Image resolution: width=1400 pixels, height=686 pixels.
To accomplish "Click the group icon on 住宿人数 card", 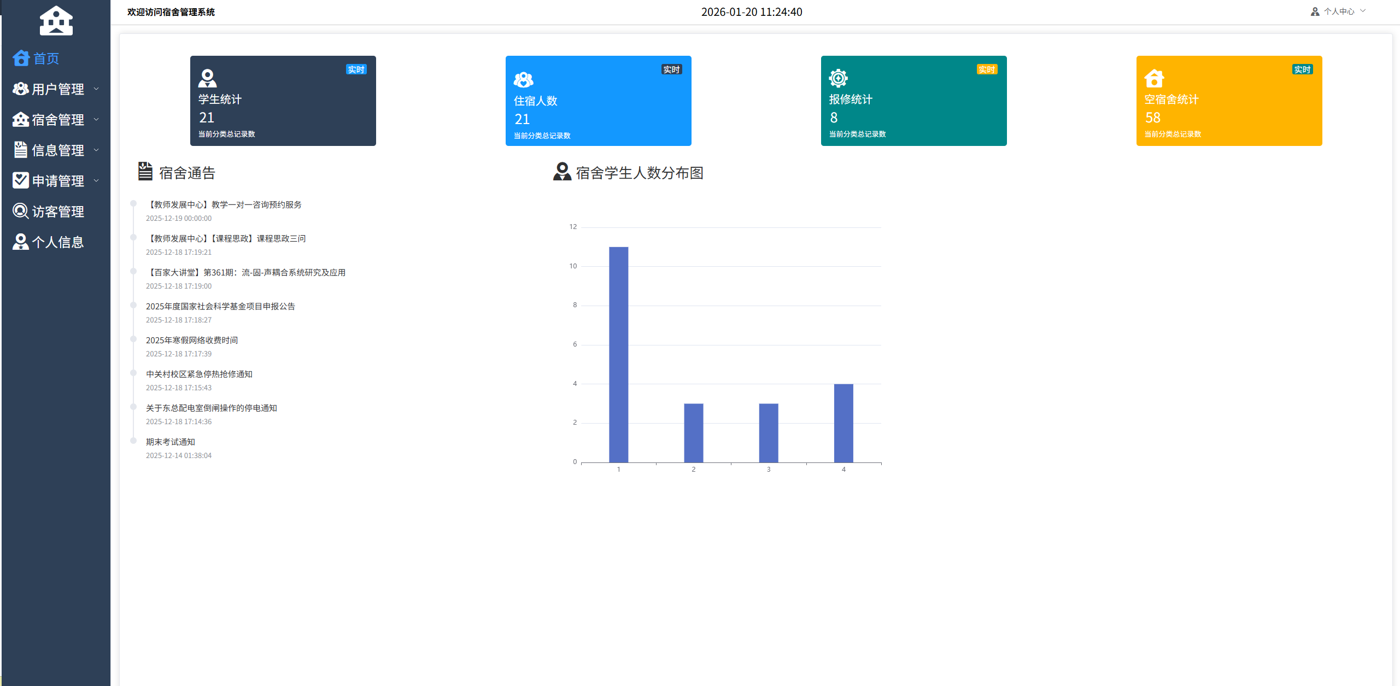I will (x=523, y=80).
